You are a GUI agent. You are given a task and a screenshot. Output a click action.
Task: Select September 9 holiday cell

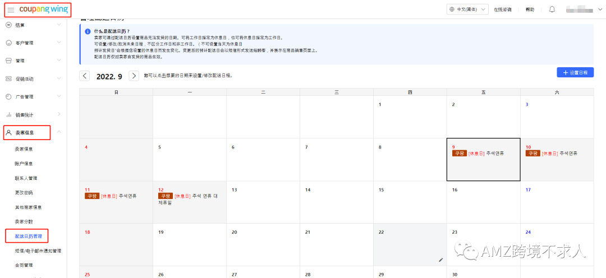(x=484, y=160)
